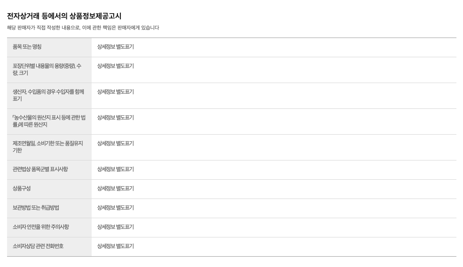
Task: Click the 상세정보 별도표기 value beside 품목 또는 명칭
Action: point(116,47)
